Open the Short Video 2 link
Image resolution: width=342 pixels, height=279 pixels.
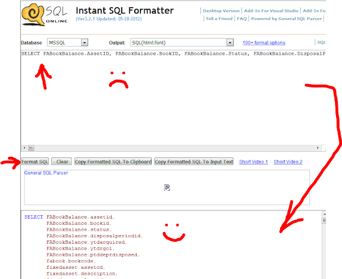click(288, 162)
